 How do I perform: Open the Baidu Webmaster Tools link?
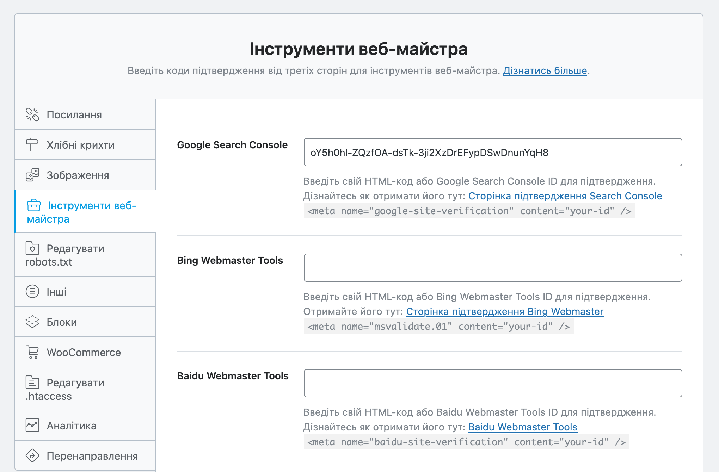tap(523, 427)
